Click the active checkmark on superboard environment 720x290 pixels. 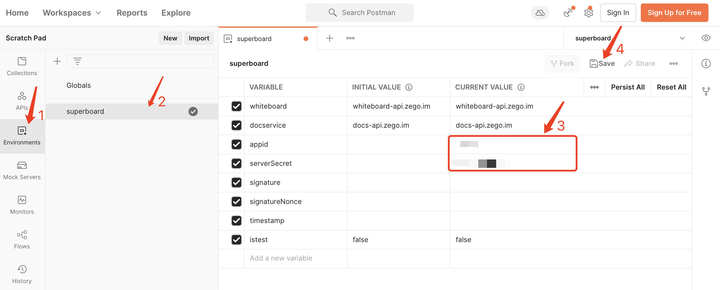[193, 111]
